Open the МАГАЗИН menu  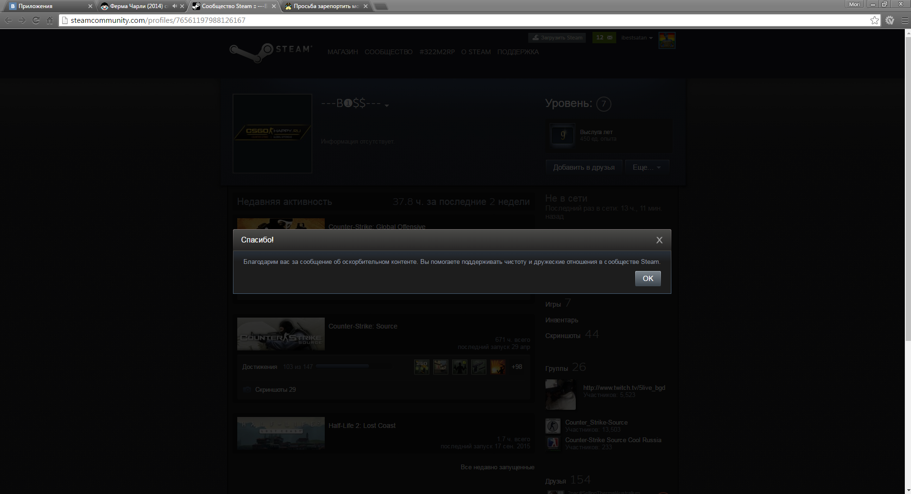pyautogui.click(x=342, y=52)
